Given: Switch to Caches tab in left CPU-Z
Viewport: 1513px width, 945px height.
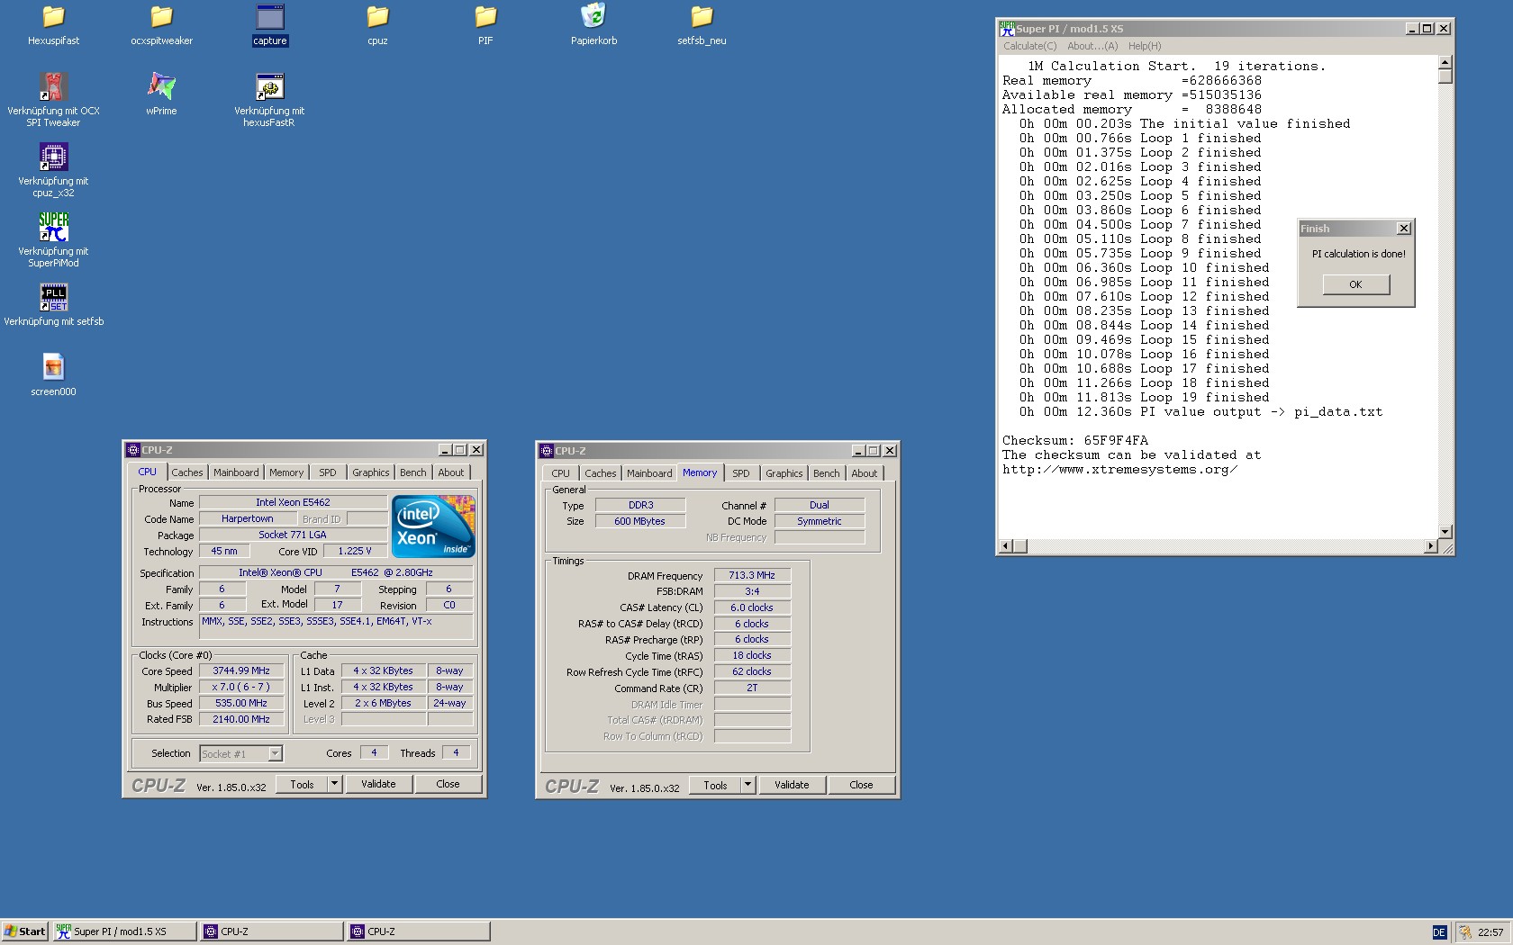Looking at the screenshot, I should (x=187, y=472).
